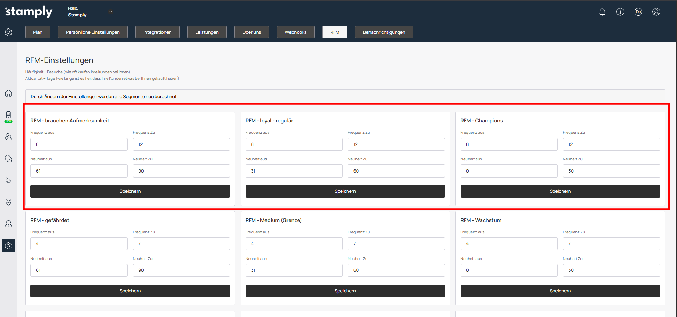677x317 pixels.
Task: Open the notifications bell icon
Action: point(602,12)
